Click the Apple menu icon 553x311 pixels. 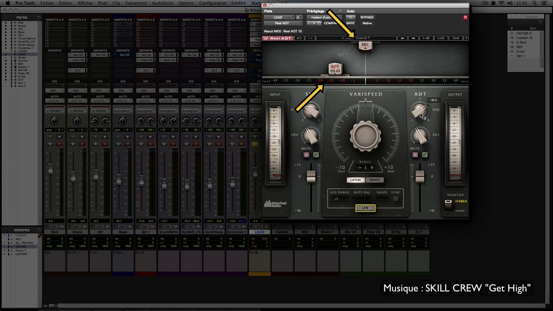coord(7,3)
